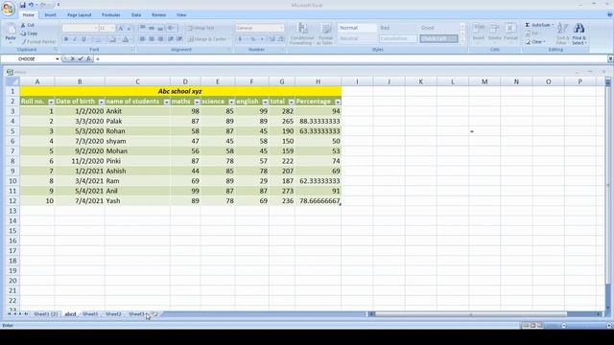The image size is (614, 345).
Task: Open the Office Button menu
Action: [x=8, y=8]
